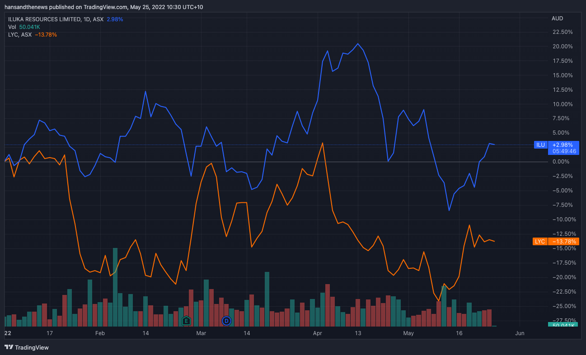The width and height of the screenshot is (586, 355).
Task: Select the LYC, ASX legend entry
Action: tap(20, 35)
